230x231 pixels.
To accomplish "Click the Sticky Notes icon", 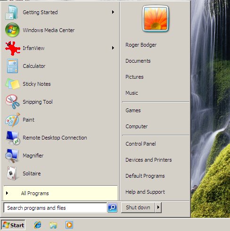I will point(12,84).
